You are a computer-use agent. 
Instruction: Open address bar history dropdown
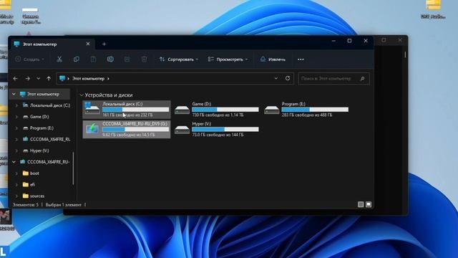(276, 78)
